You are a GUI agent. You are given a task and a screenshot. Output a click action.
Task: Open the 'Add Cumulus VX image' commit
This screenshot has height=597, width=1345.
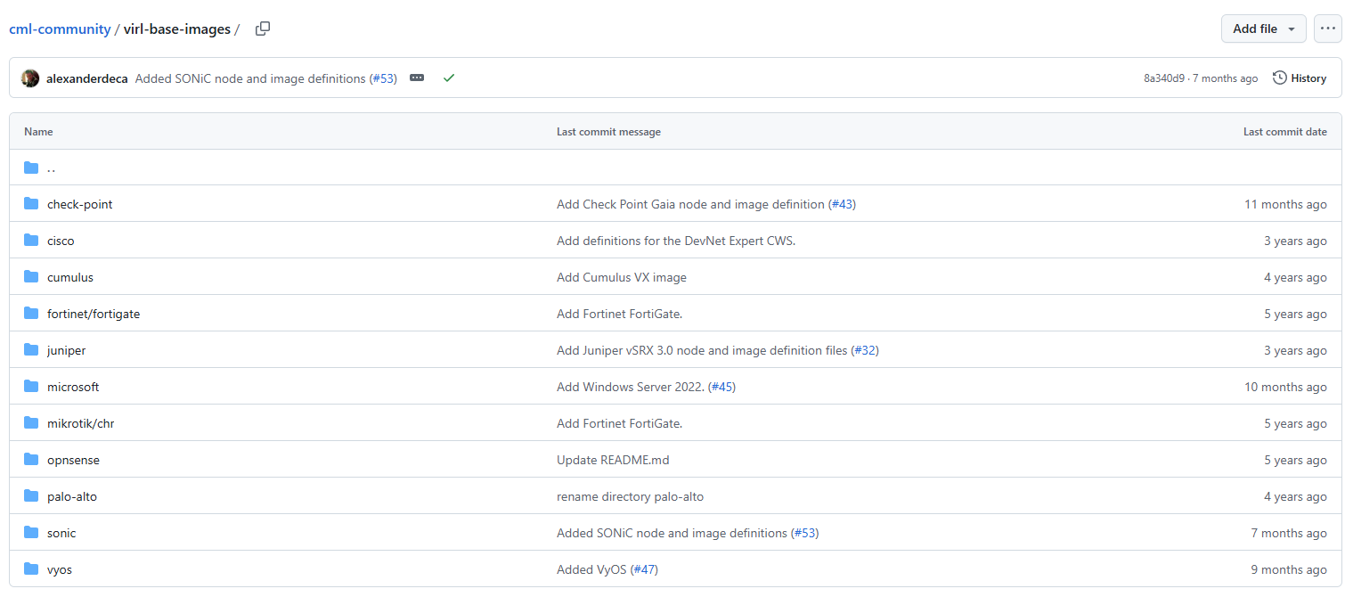pyautogui.click(x=621, y=277)
